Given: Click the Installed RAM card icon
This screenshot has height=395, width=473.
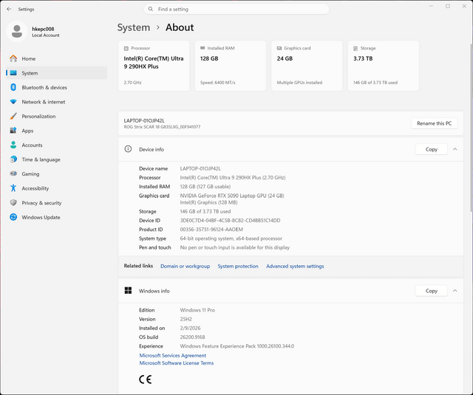Looking at the screenshot, I should point(203,48).
